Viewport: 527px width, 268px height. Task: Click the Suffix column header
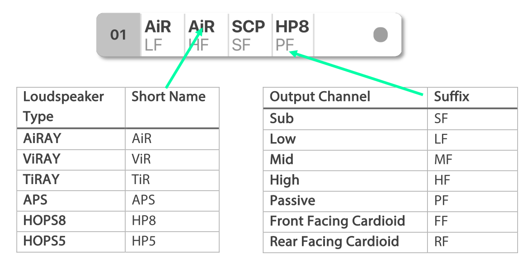click(x=452, y=97)
